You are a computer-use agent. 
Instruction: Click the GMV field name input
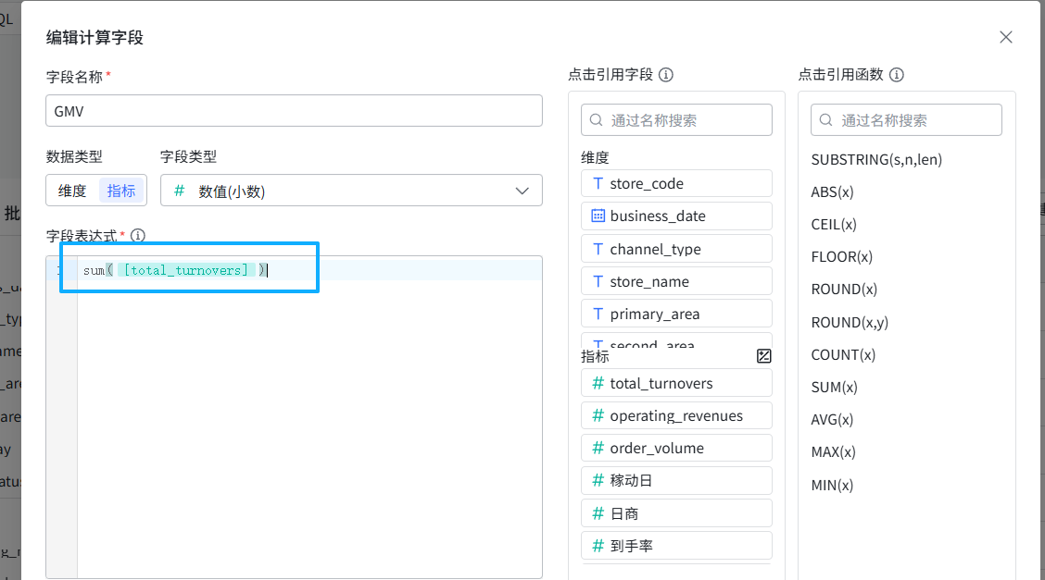[x=294, y=110]
